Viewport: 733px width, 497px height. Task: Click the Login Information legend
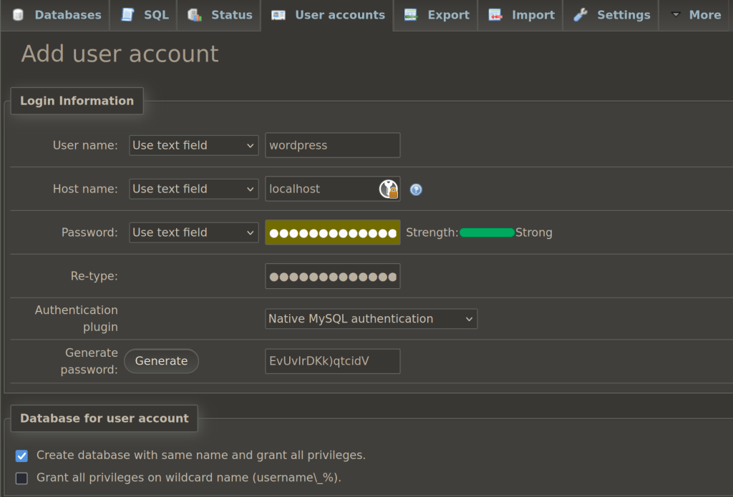click(77, 101)
